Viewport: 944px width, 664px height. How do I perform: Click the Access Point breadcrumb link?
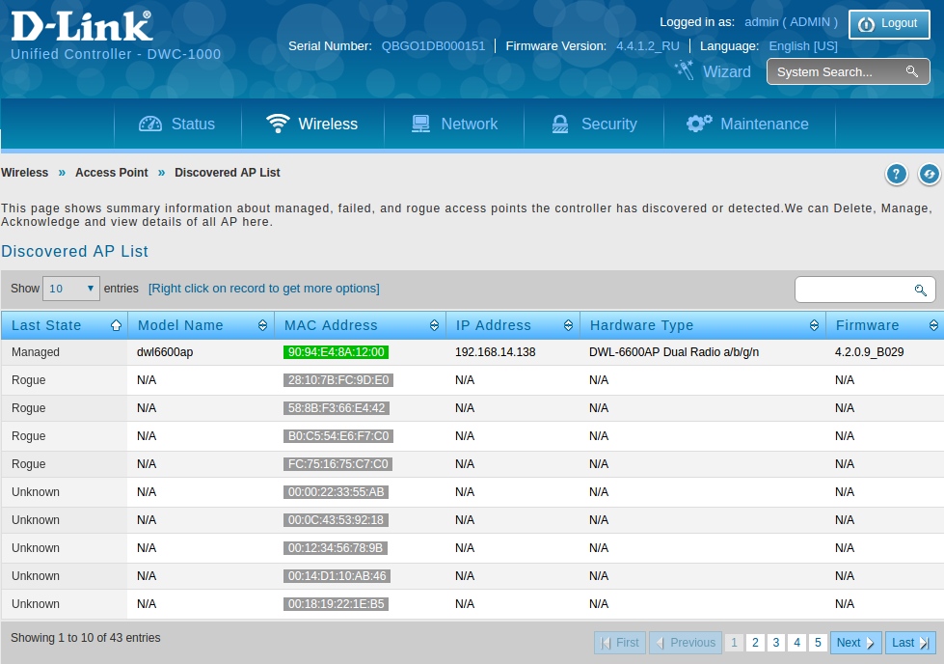(x=112, y=173)
